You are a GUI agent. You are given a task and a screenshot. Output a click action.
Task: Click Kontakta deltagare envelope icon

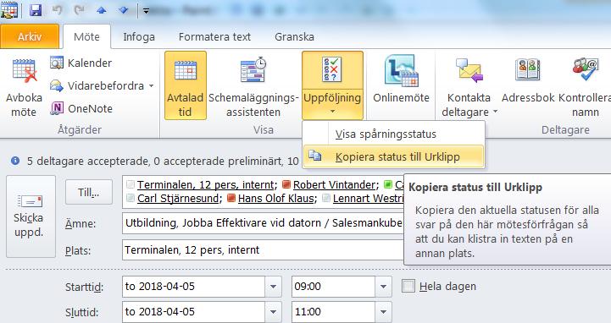[x=469, y=70]
